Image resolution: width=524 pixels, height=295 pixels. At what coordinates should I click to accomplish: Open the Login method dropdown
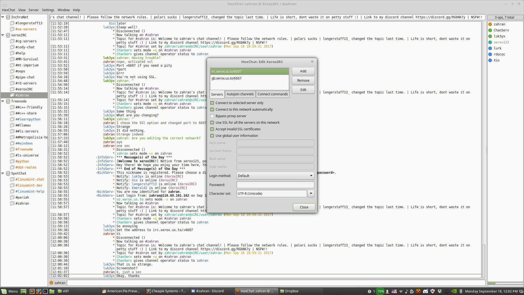coord(275,176)
